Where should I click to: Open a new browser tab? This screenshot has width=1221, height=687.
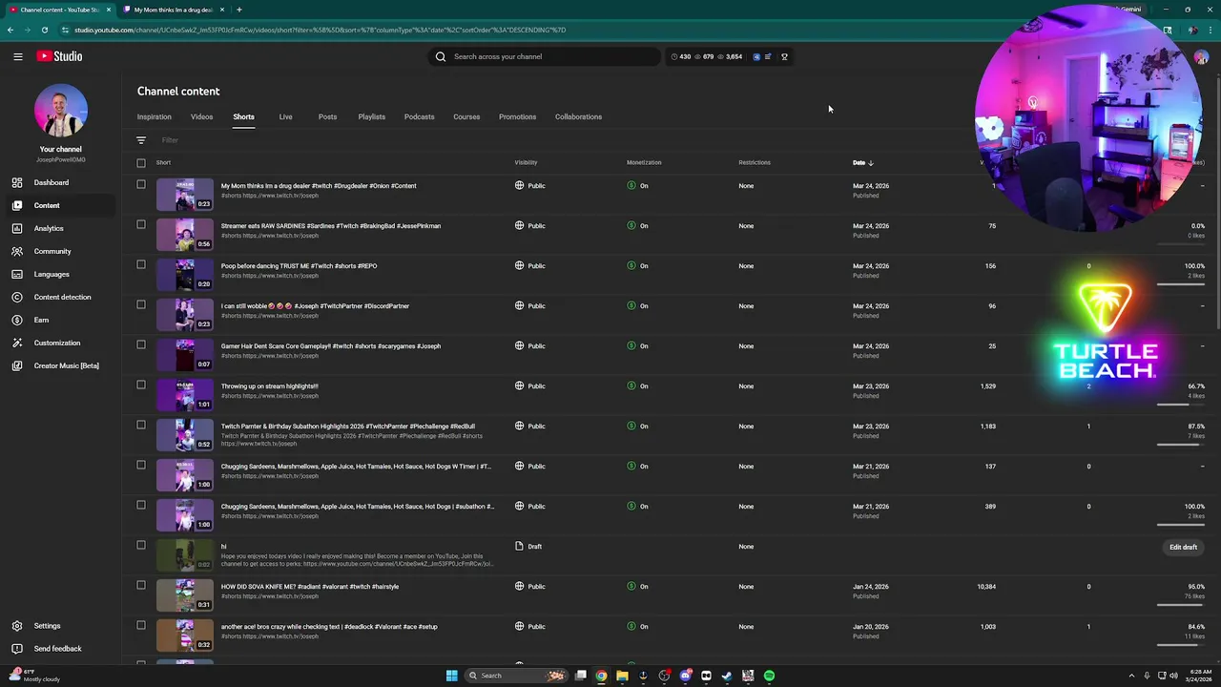[238, 10]
